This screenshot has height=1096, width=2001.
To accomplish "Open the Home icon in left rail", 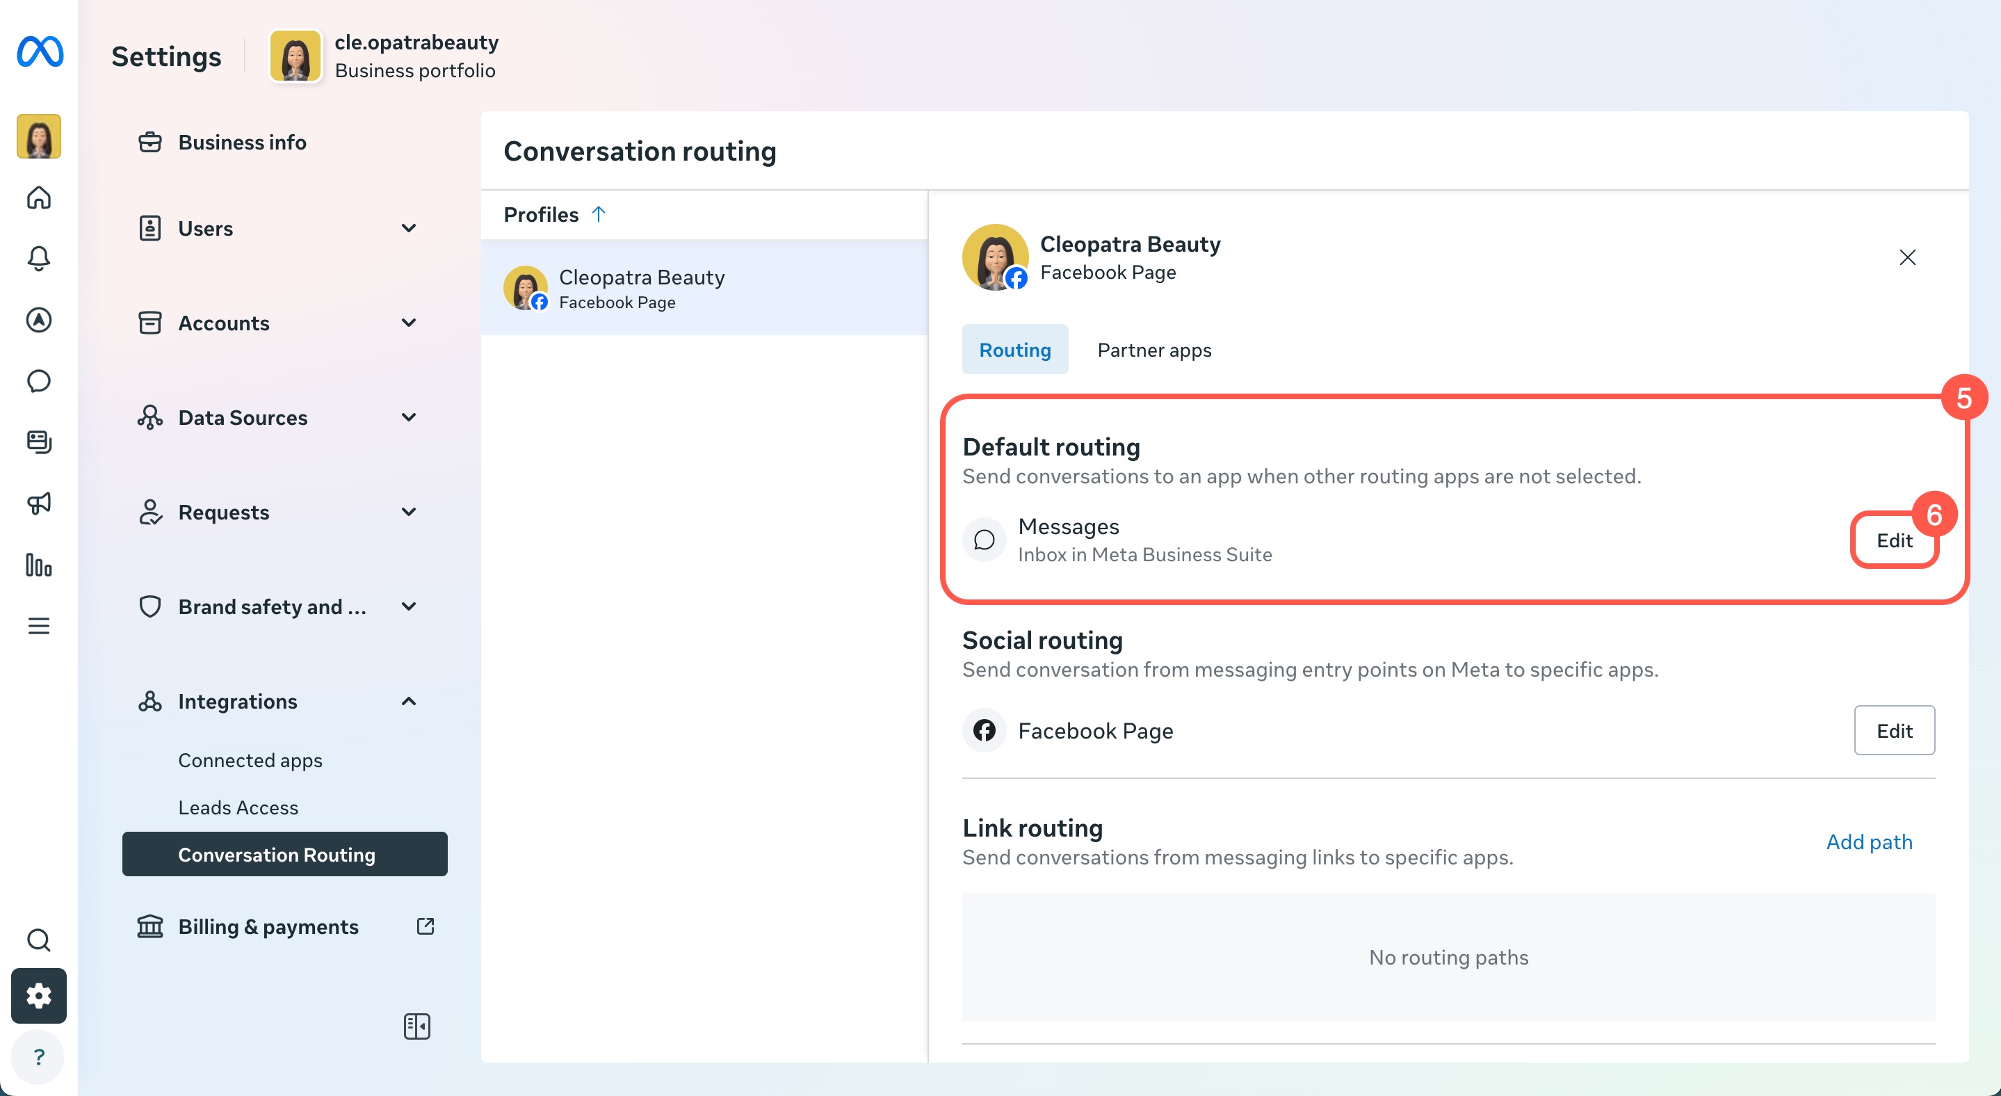I will coord(39,198).
